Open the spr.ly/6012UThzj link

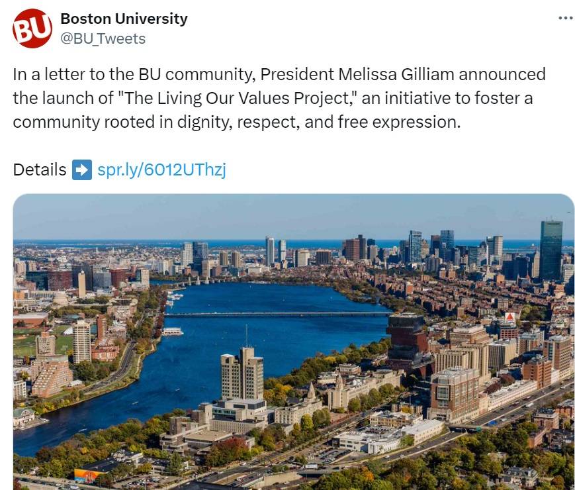pos(161,170)
